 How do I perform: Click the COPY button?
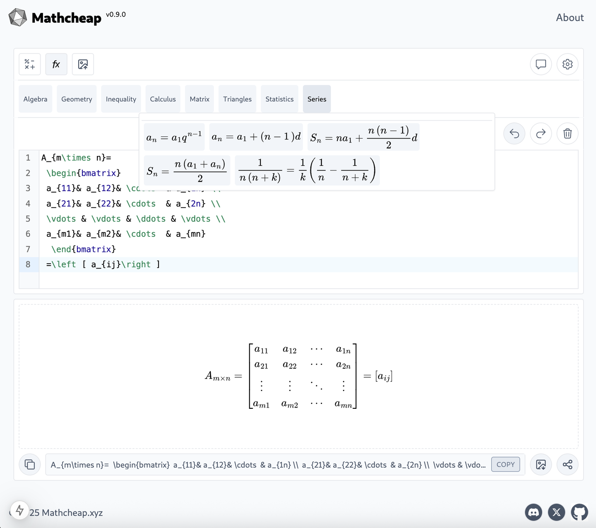tap(505, 464)
